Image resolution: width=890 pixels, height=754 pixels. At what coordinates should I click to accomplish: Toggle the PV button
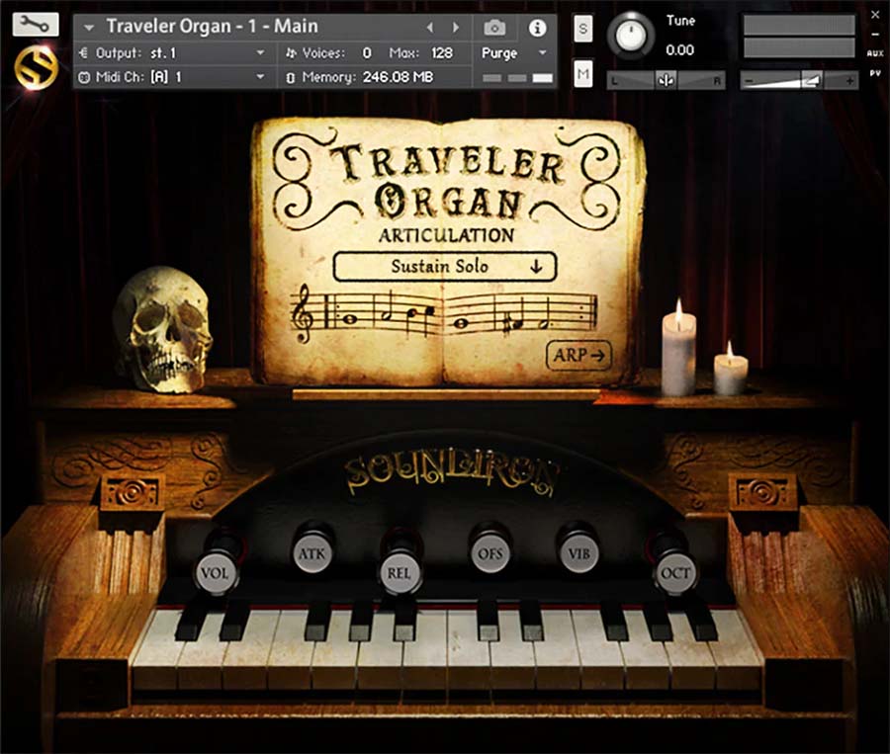875,73
